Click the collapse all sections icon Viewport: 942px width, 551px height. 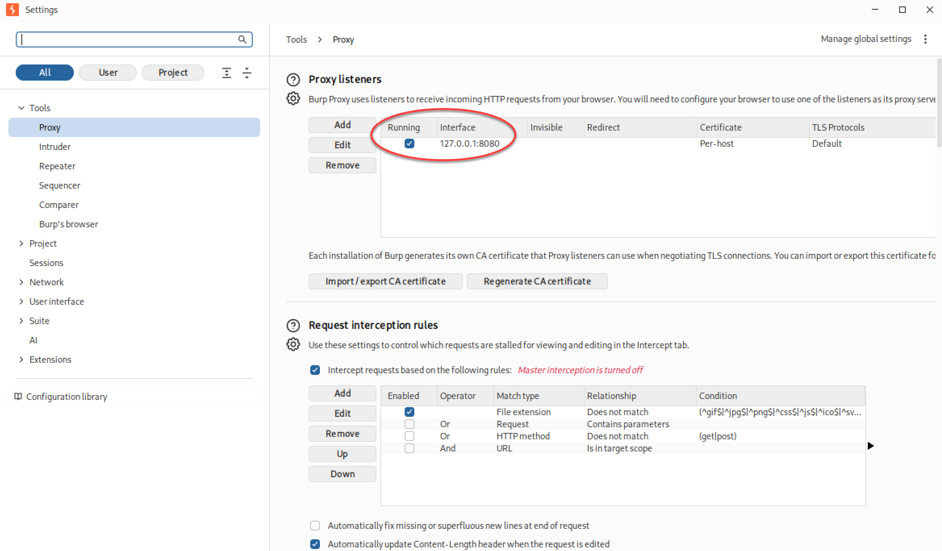[x=247, y=73]
